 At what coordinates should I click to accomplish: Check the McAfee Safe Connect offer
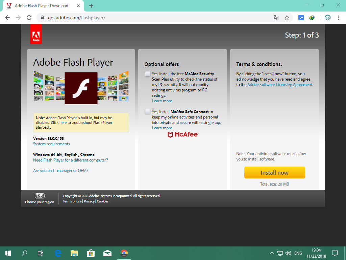[147, 111]
